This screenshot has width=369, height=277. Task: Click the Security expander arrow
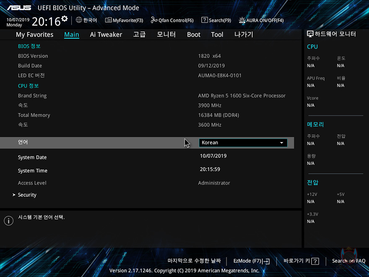pyautogui.click(x=14, y=195)
